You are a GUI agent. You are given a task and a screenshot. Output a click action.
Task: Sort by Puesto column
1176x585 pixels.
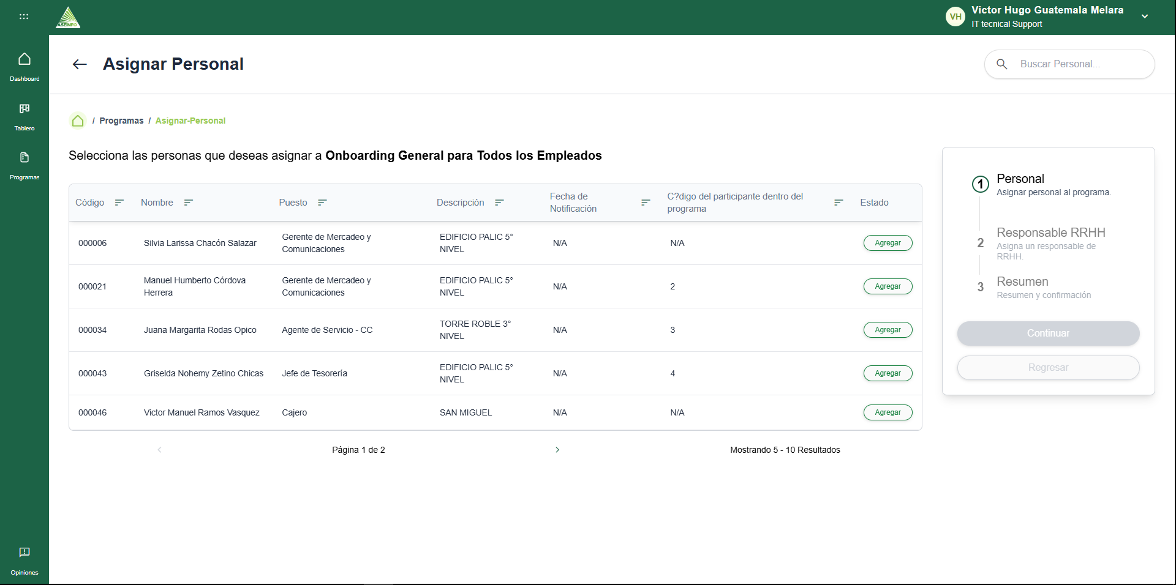322,203
